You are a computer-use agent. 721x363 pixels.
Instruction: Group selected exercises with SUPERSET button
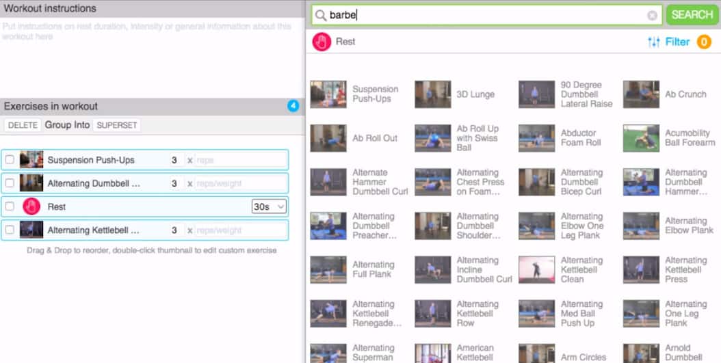(117, 125)
